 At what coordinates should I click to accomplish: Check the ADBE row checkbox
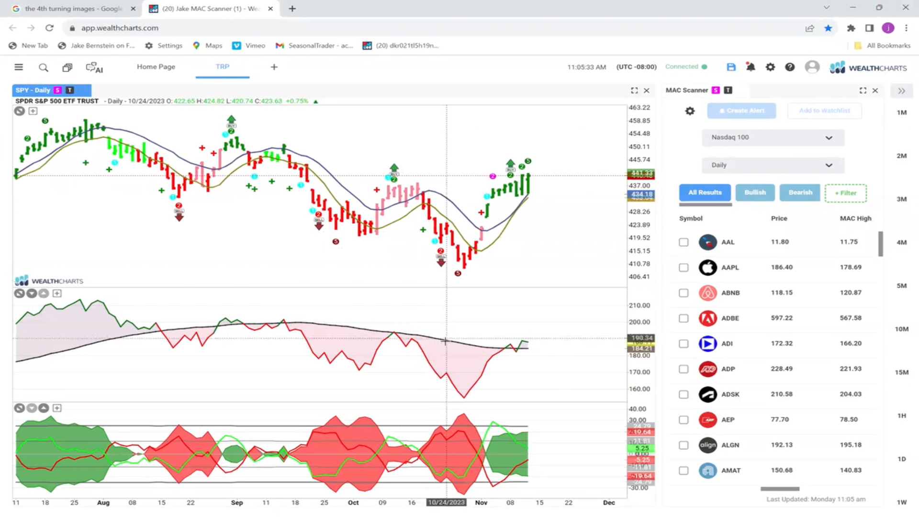pyautogui.click(x=684, y=318)
